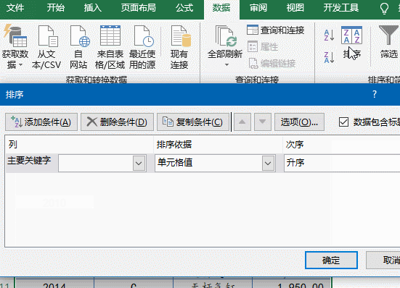Viewport: 400px width, 288px height.
Task: Switch to the 视图 tab
Action: pyautogui.click(x=295, y=8)
